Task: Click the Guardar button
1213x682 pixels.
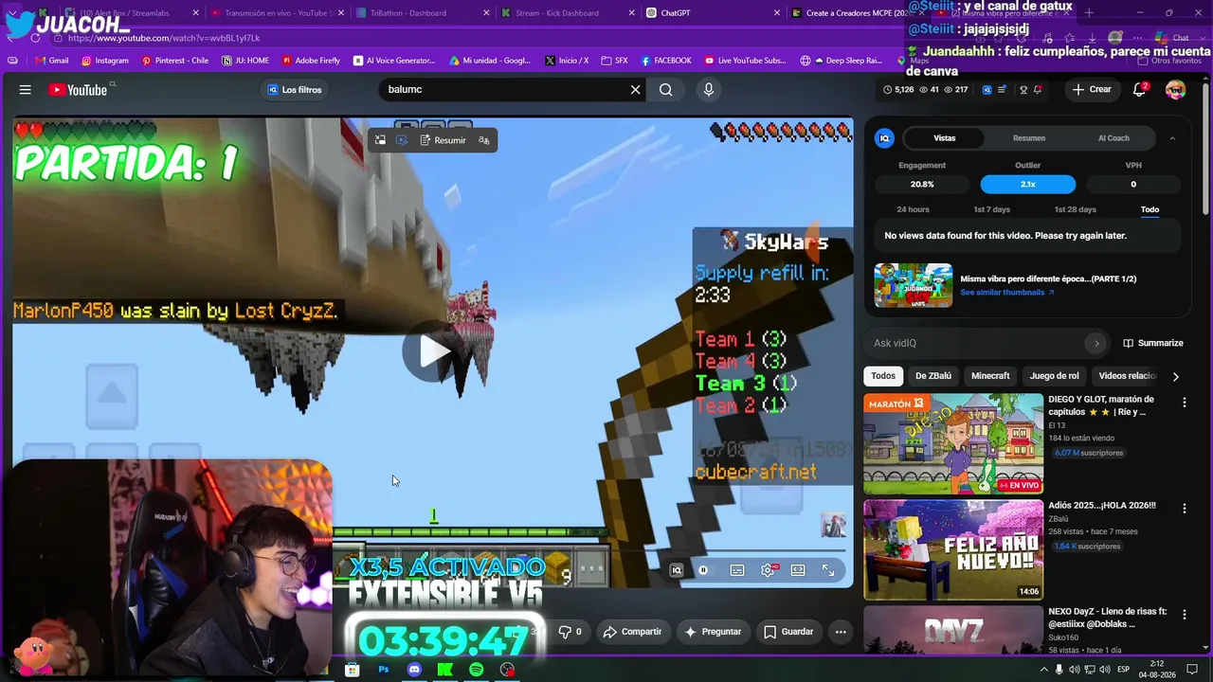Action: [x=788, y=632]
